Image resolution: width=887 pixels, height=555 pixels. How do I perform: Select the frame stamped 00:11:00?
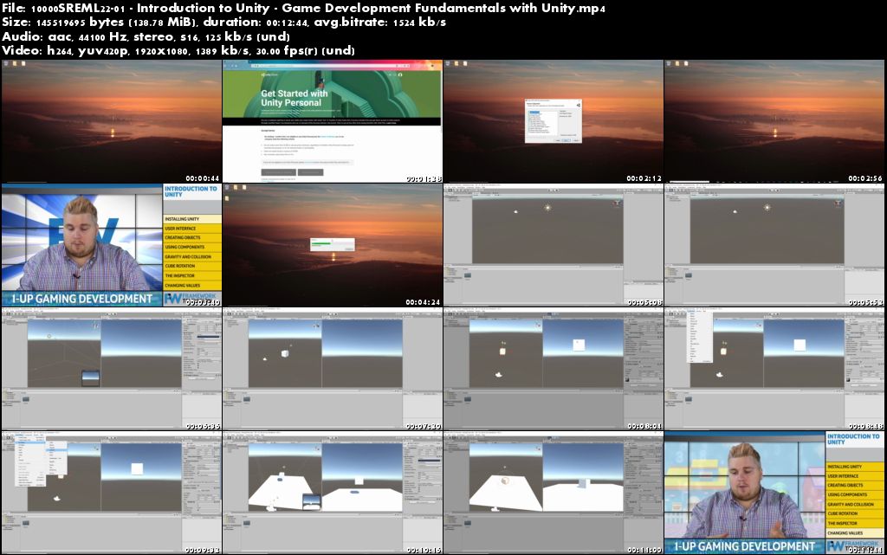554,493
